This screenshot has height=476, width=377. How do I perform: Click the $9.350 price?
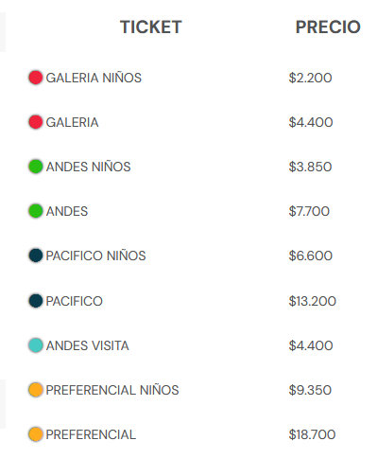310,390
